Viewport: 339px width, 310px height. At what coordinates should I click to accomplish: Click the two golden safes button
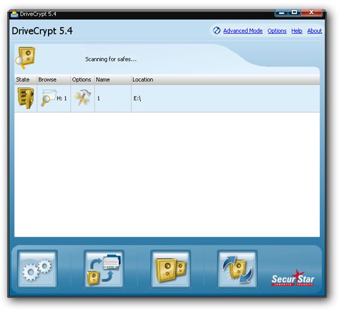[171, 269]
